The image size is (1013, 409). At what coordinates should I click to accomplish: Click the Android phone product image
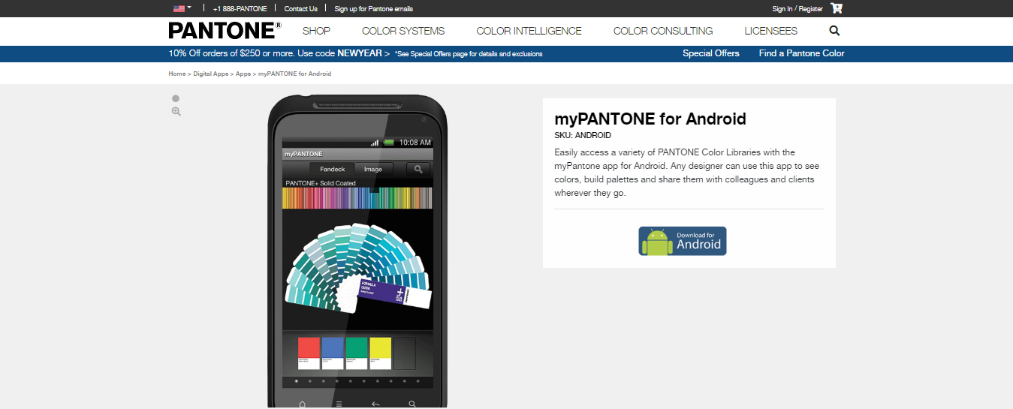(x=357, y=252)
